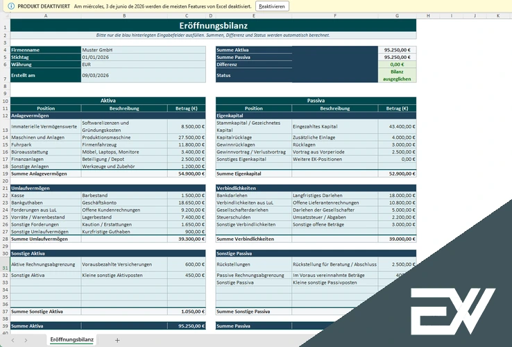Select 'Umsatzsteuer / Abgaben' cell

[x=334, y=217]
